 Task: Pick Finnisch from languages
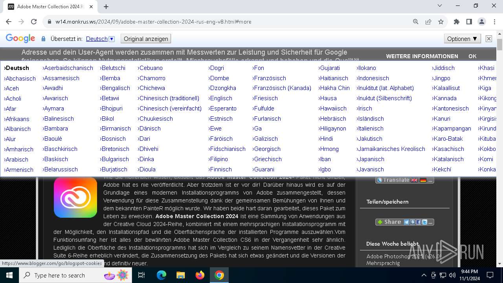pos(220,169)
